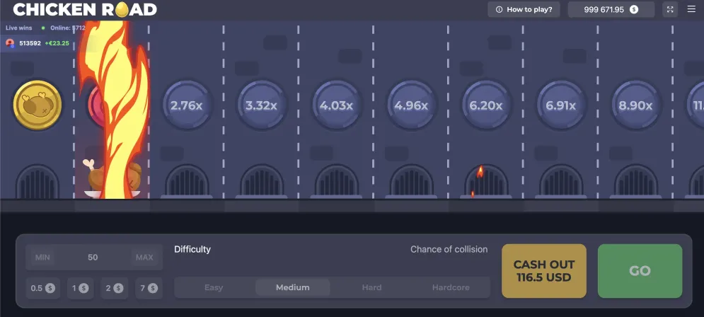704x317 pixels.
Task: Open the How to play? guide
Action: (x=524, y=9)
